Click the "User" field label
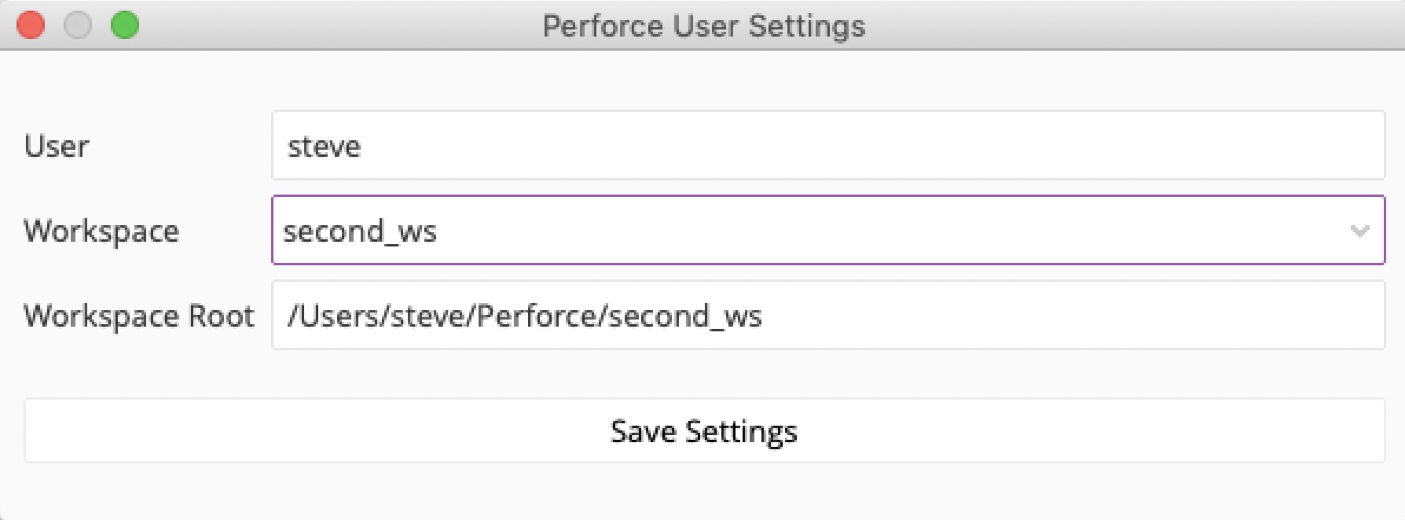This screenshot has width=1405, height=520. coord(57,146)
